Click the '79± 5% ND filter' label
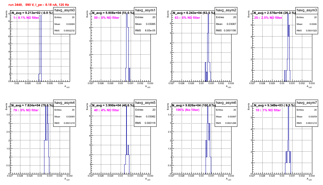This screenshot has height=185, width=323. tap(26, 110)
